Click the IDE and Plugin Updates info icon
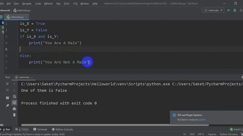This screenshot has height=136, width=243. pos(174,115)
